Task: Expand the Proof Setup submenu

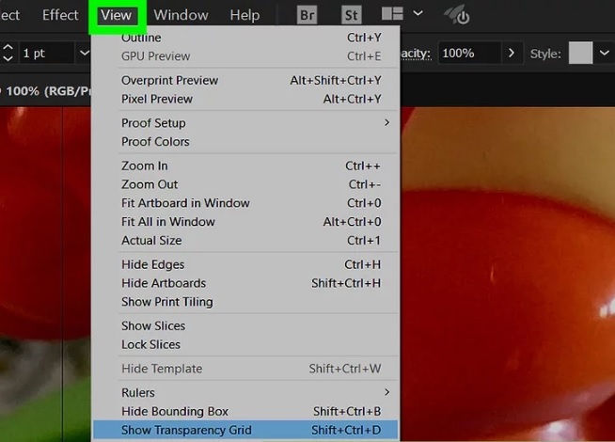Action: pos(246,123)
